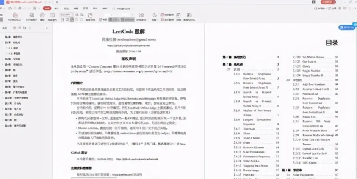Click the PDF转图片 conversion icon
The image size is (357, 179).
pyautogui.click(x=31, y=15)
